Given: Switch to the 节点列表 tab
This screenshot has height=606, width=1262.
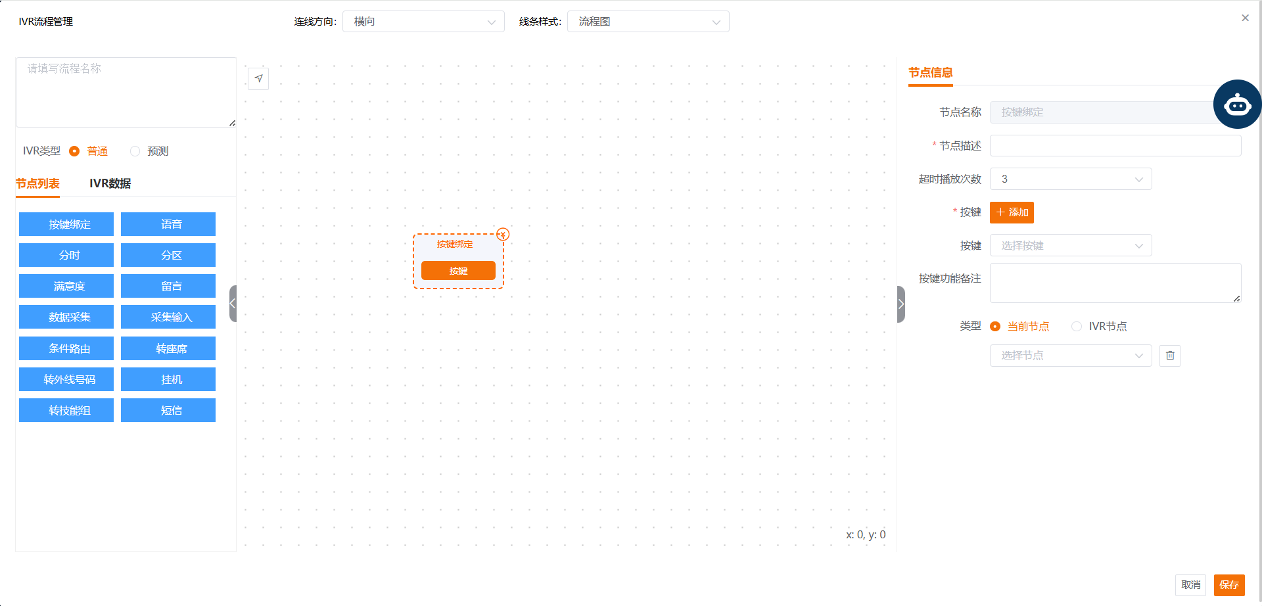Looking at the screenshot, I should [x=37, y=183].
